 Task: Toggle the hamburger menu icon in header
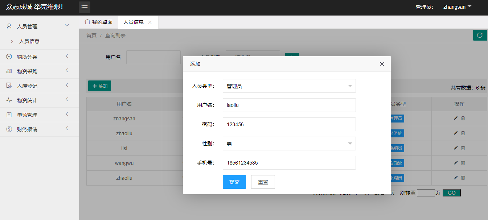point(85,7)
